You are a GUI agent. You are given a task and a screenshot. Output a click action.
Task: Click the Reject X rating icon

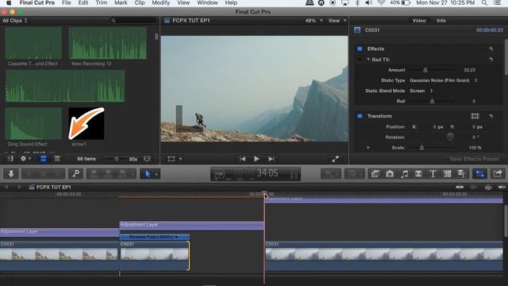pyautogui.click(x=57, y=174)
